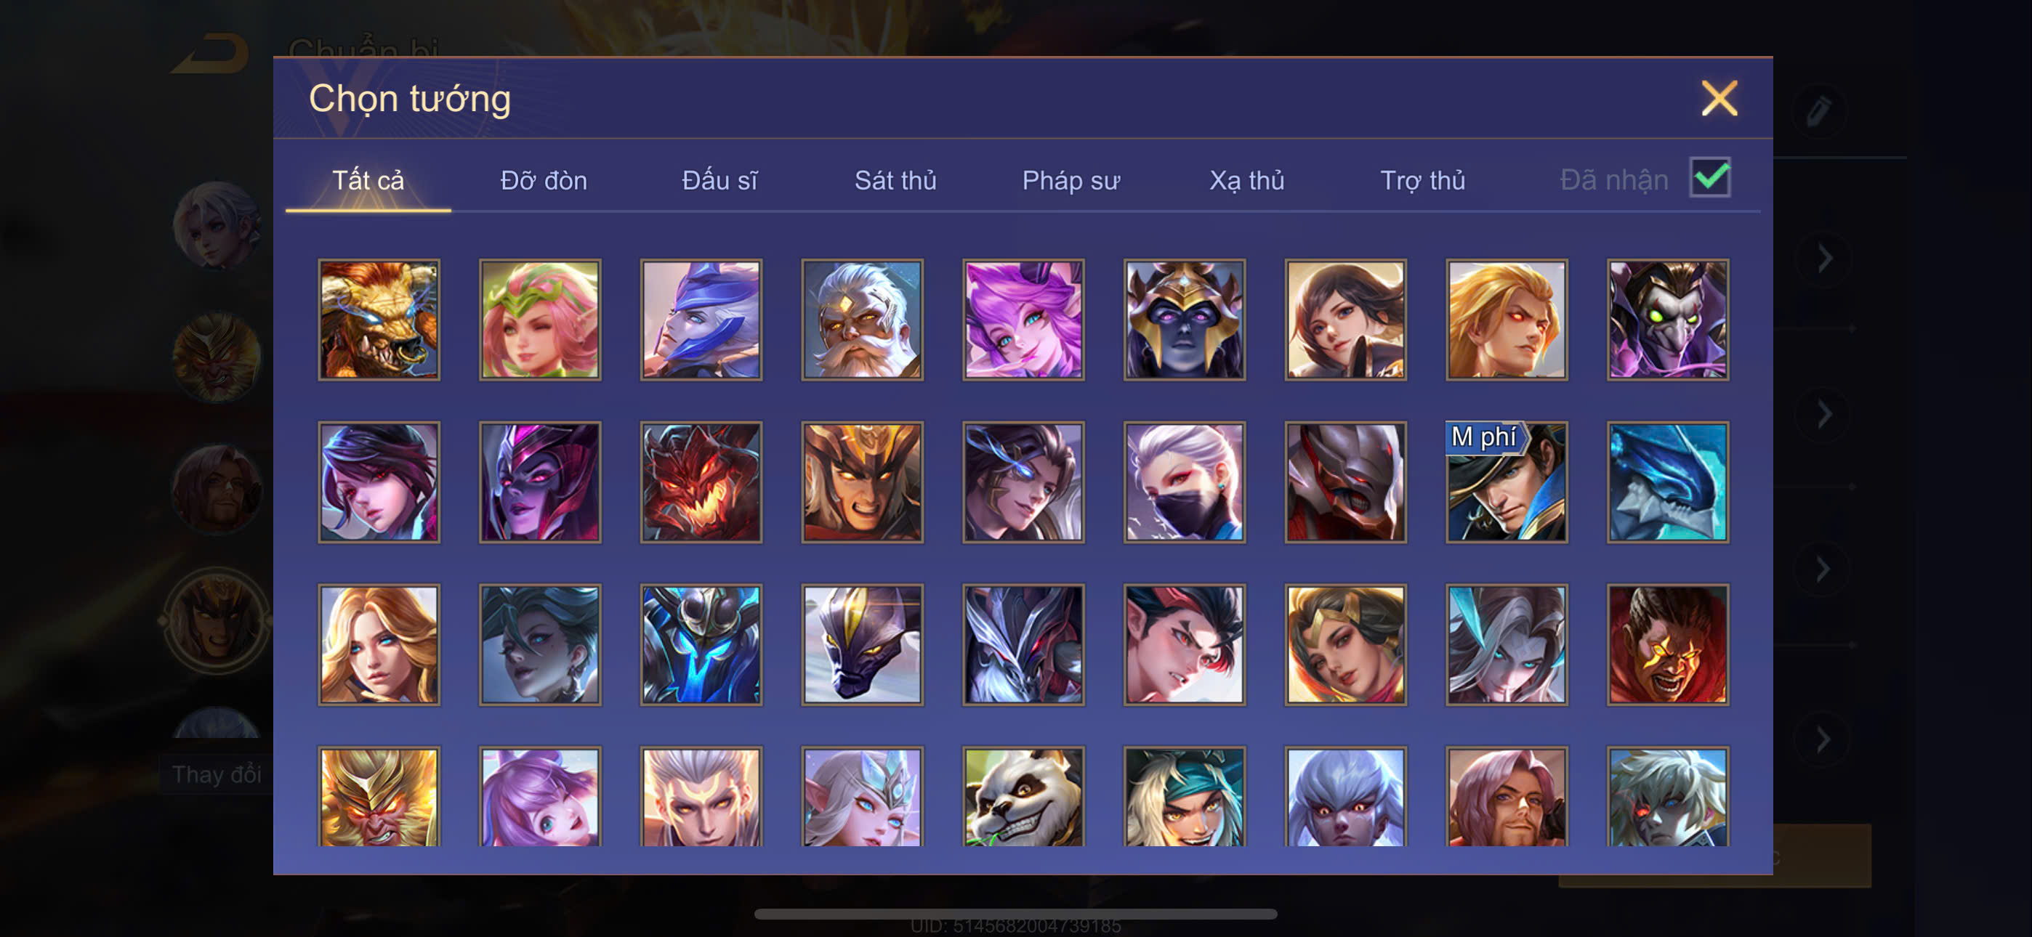Pick the red lava demon hero

pos(701,482)
